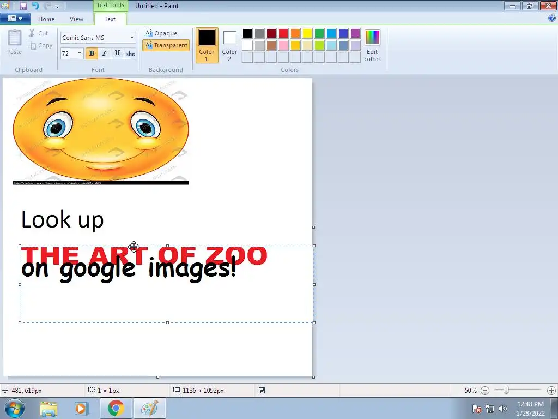Viewport: 558px width, 419px height.
Task: Select the Text ribbon tab
Action: click(x=110, y=19)
